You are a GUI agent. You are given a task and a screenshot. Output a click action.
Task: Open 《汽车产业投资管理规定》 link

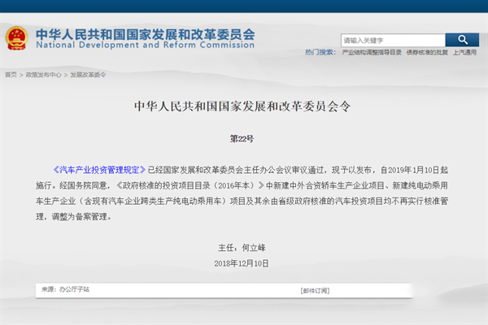coord(96,171)
